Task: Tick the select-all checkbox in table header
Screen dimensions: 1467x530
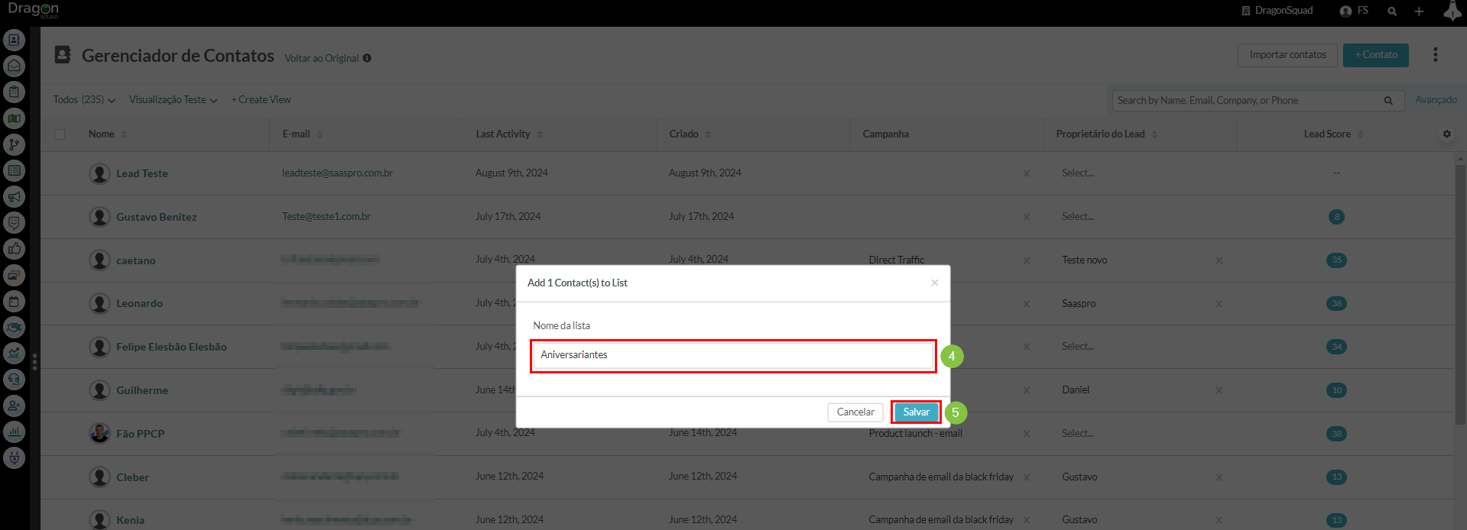Action: (60, 134)
